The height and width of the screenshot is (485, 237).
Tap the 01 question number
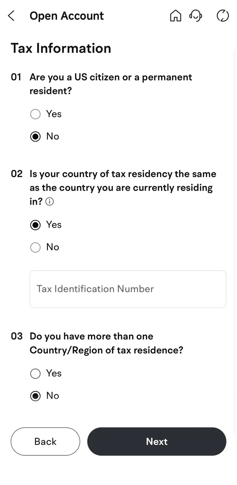(x=16, y=77)
